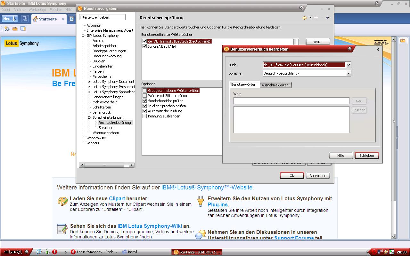
Task: Expand Lotus Symphony Documents tree node
Action: point(89,82)
